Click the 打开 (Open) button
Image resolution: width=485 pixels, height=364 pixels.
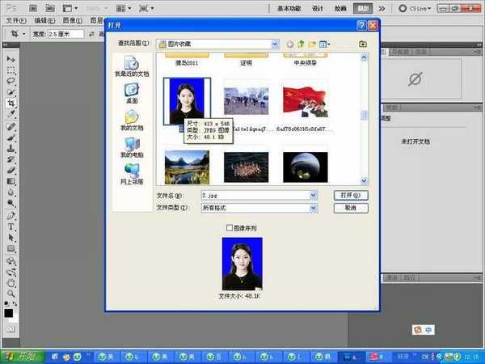point(350,196)
